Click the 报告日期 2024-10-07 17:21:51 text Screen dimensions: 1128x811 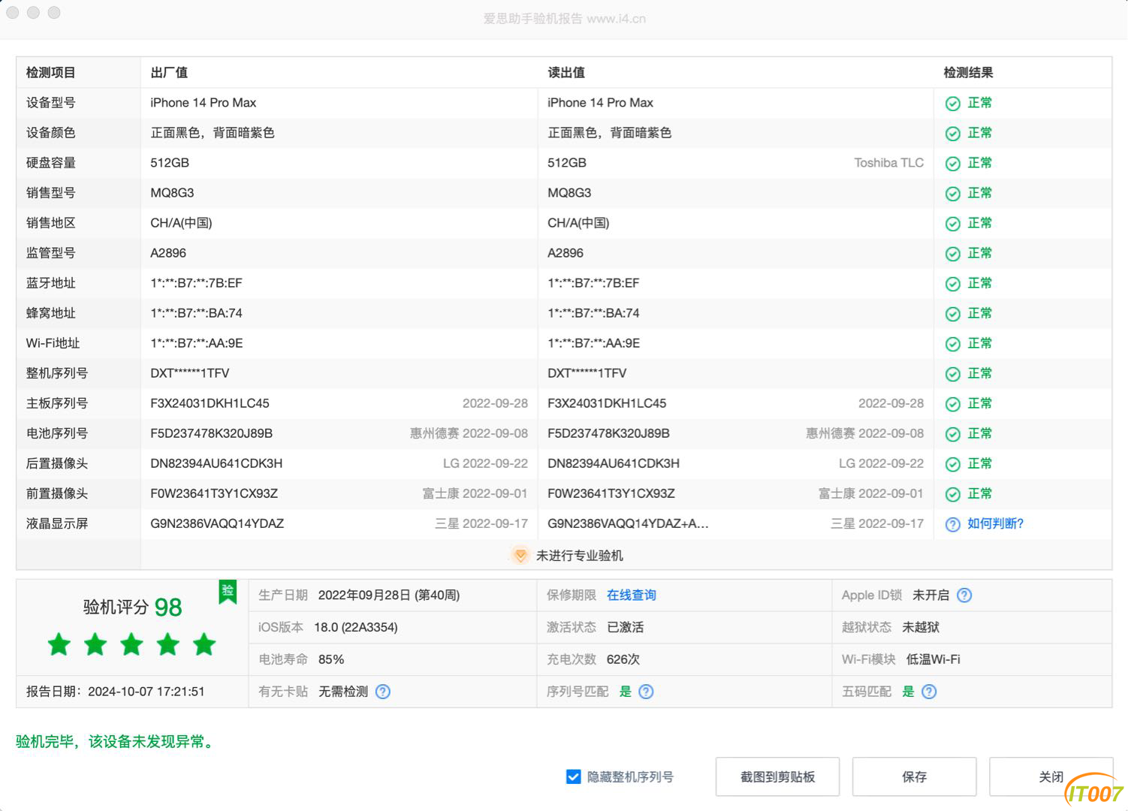tap(116, 692)
